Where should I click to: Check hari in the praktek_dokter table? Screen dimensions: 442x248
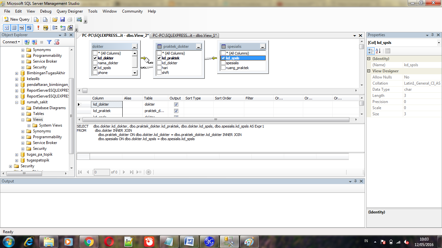point(159,68)
